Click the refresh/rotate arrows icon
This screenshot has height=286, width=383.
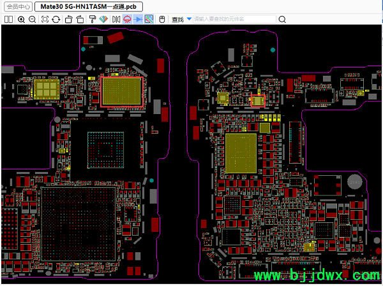point(56,19)
